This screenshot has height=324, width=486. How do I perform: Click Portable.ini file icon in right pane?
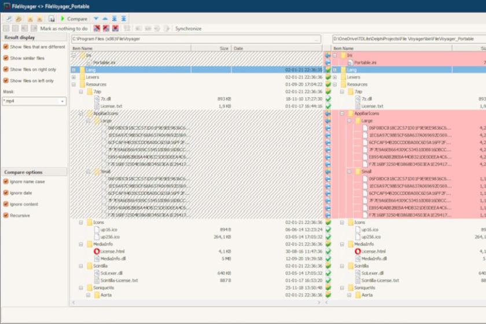[x=350, y=62]
